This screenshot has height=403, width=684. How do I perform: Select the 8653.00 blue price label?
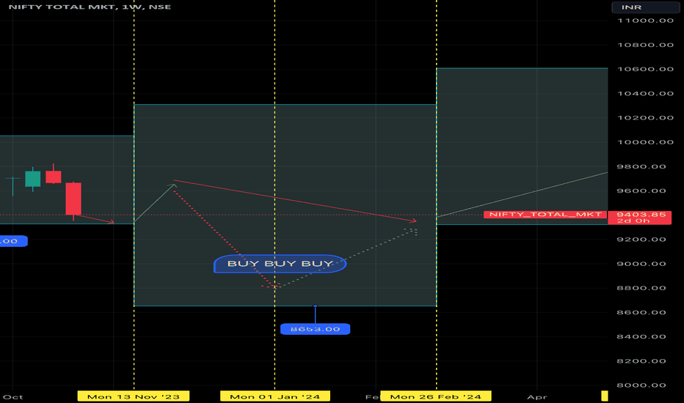tap(315, 329)
